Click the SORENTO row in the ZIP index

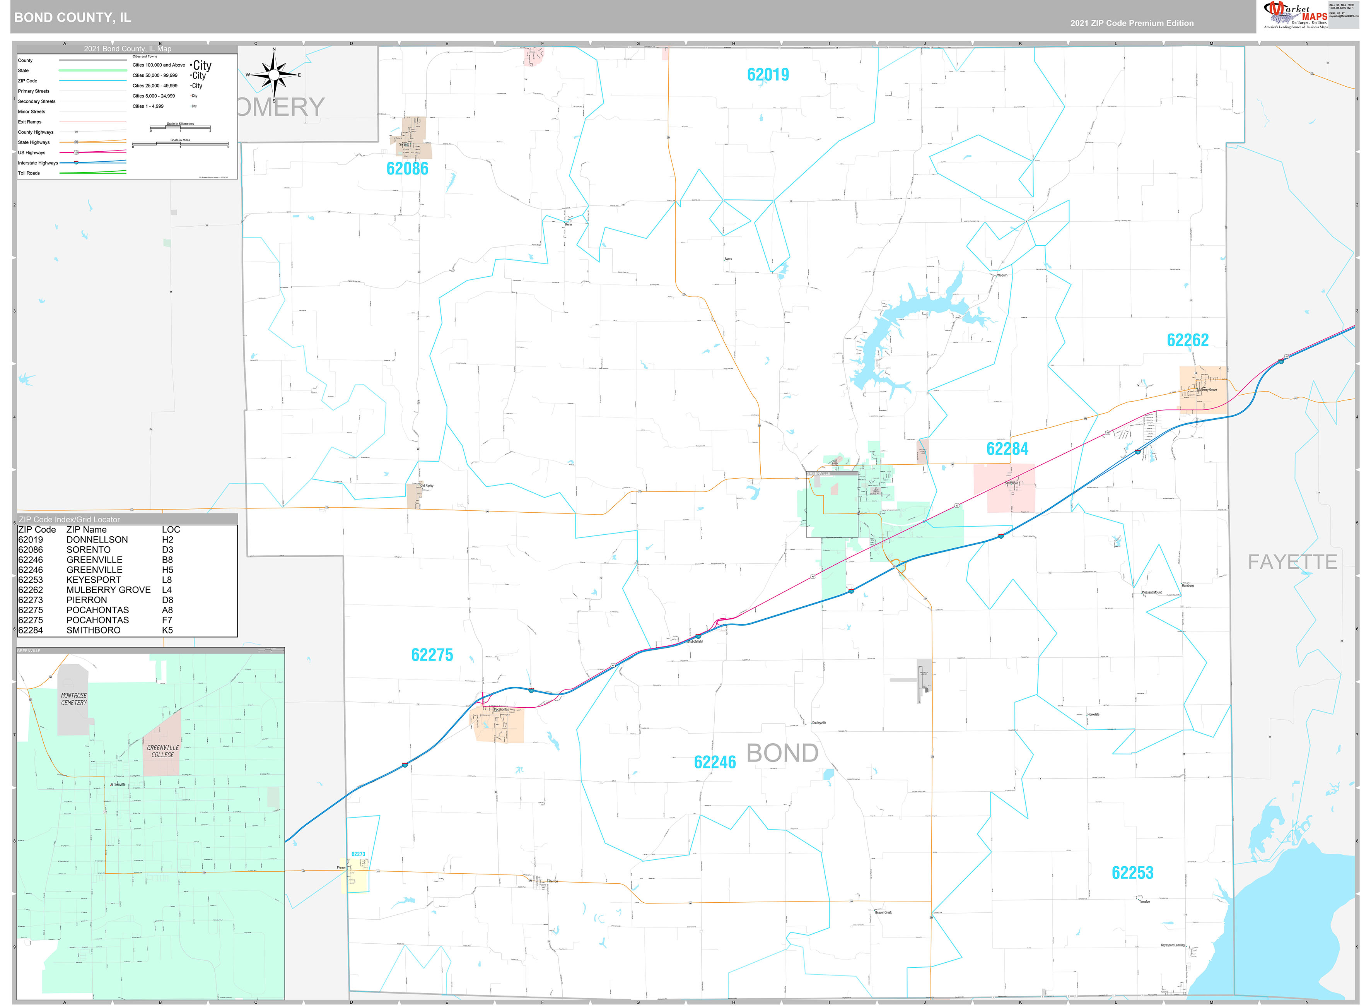(x=127, y=550)
